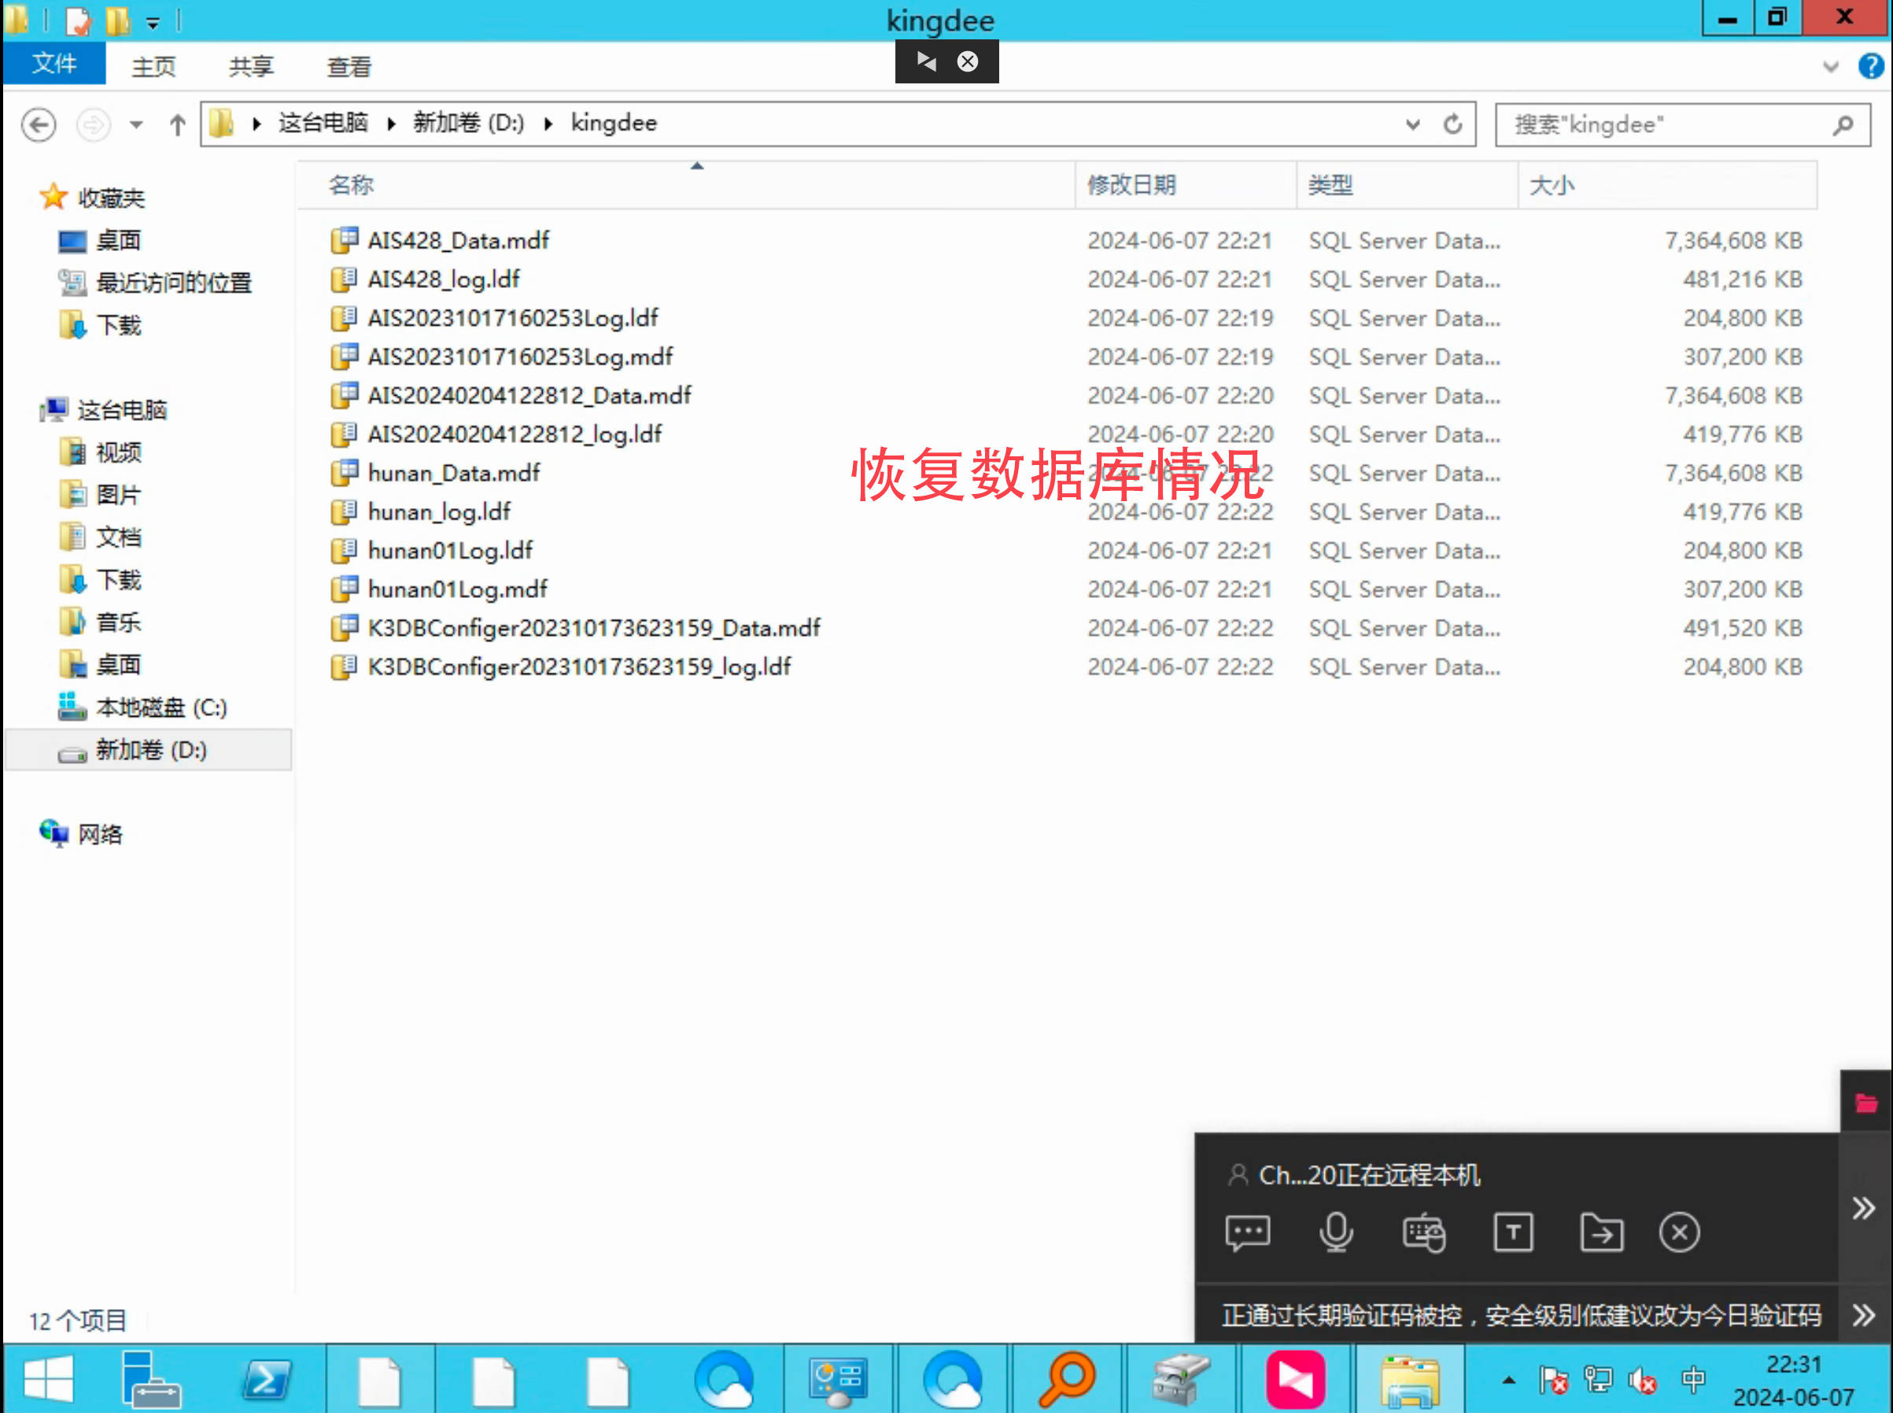Open the 视频 folder in the sidebar
This screenshot has width=1893, height=1413.
(118, 452)
